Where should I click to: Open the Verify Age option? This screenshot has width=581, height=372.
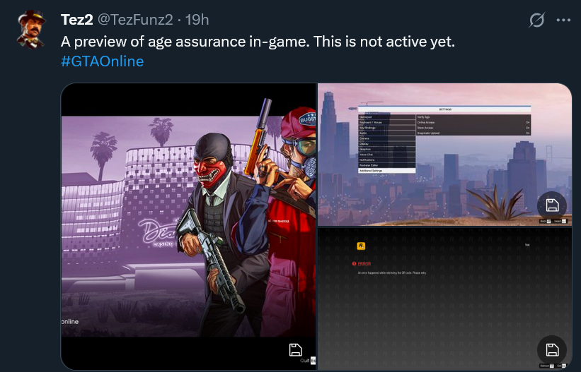click(x=473, y=117)
